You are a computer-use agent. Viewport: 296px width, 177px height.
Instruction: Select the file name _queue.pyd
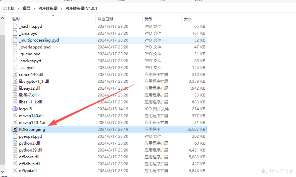(x=30, y=54)
